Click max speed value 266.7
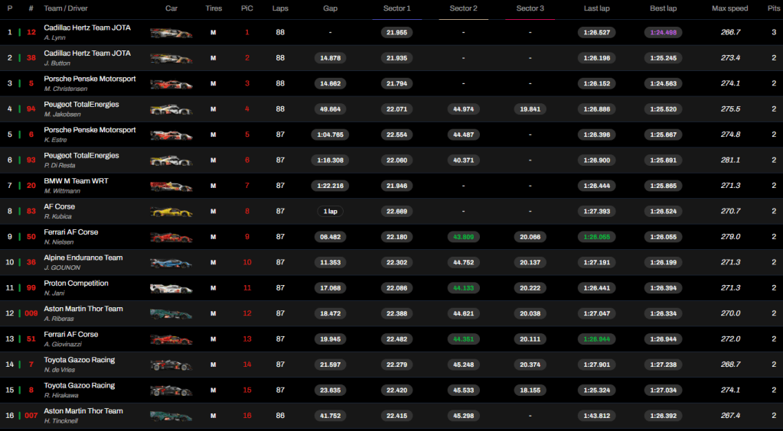This screenshot has height=431, width=783. click(x=730, y=32)
